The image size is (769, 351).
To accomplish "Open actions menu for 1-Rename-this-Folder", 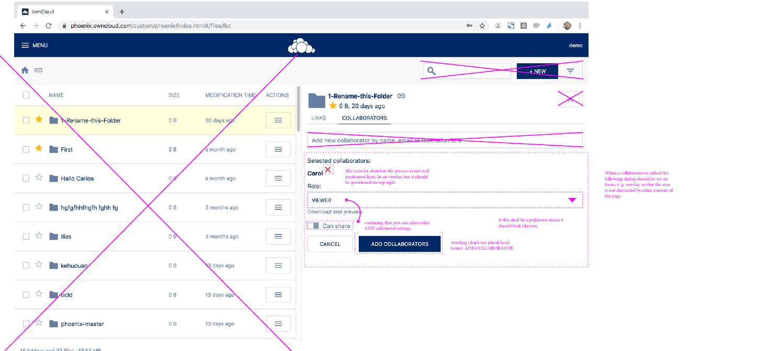I will point(278,120).
